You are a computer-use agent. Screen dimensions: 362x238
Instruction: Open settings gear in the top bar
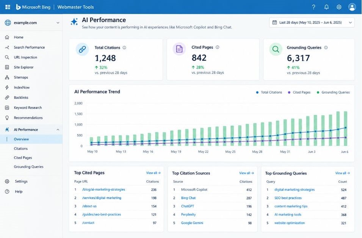(339, 7)
